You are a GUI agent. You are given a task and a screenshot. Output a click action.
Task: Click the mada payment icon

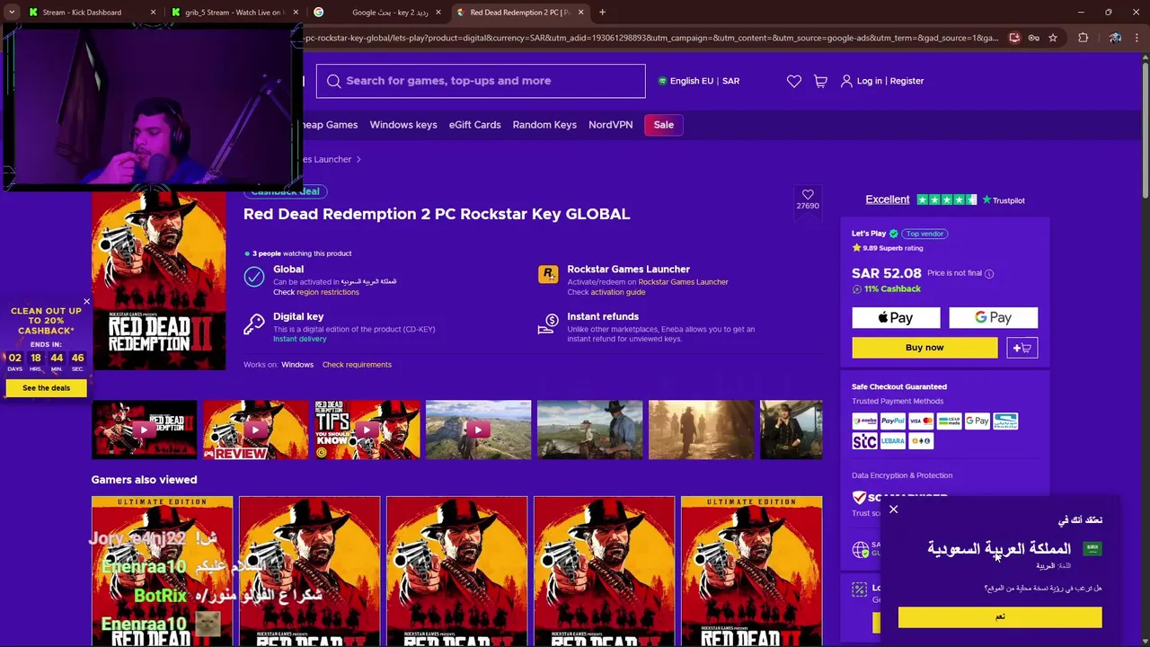coord(950,421)
